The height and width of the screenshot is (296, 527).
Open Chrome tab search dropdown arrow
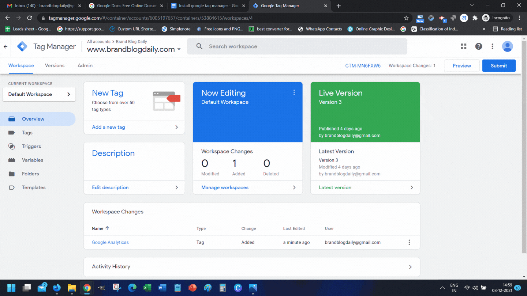coord(472,5)
